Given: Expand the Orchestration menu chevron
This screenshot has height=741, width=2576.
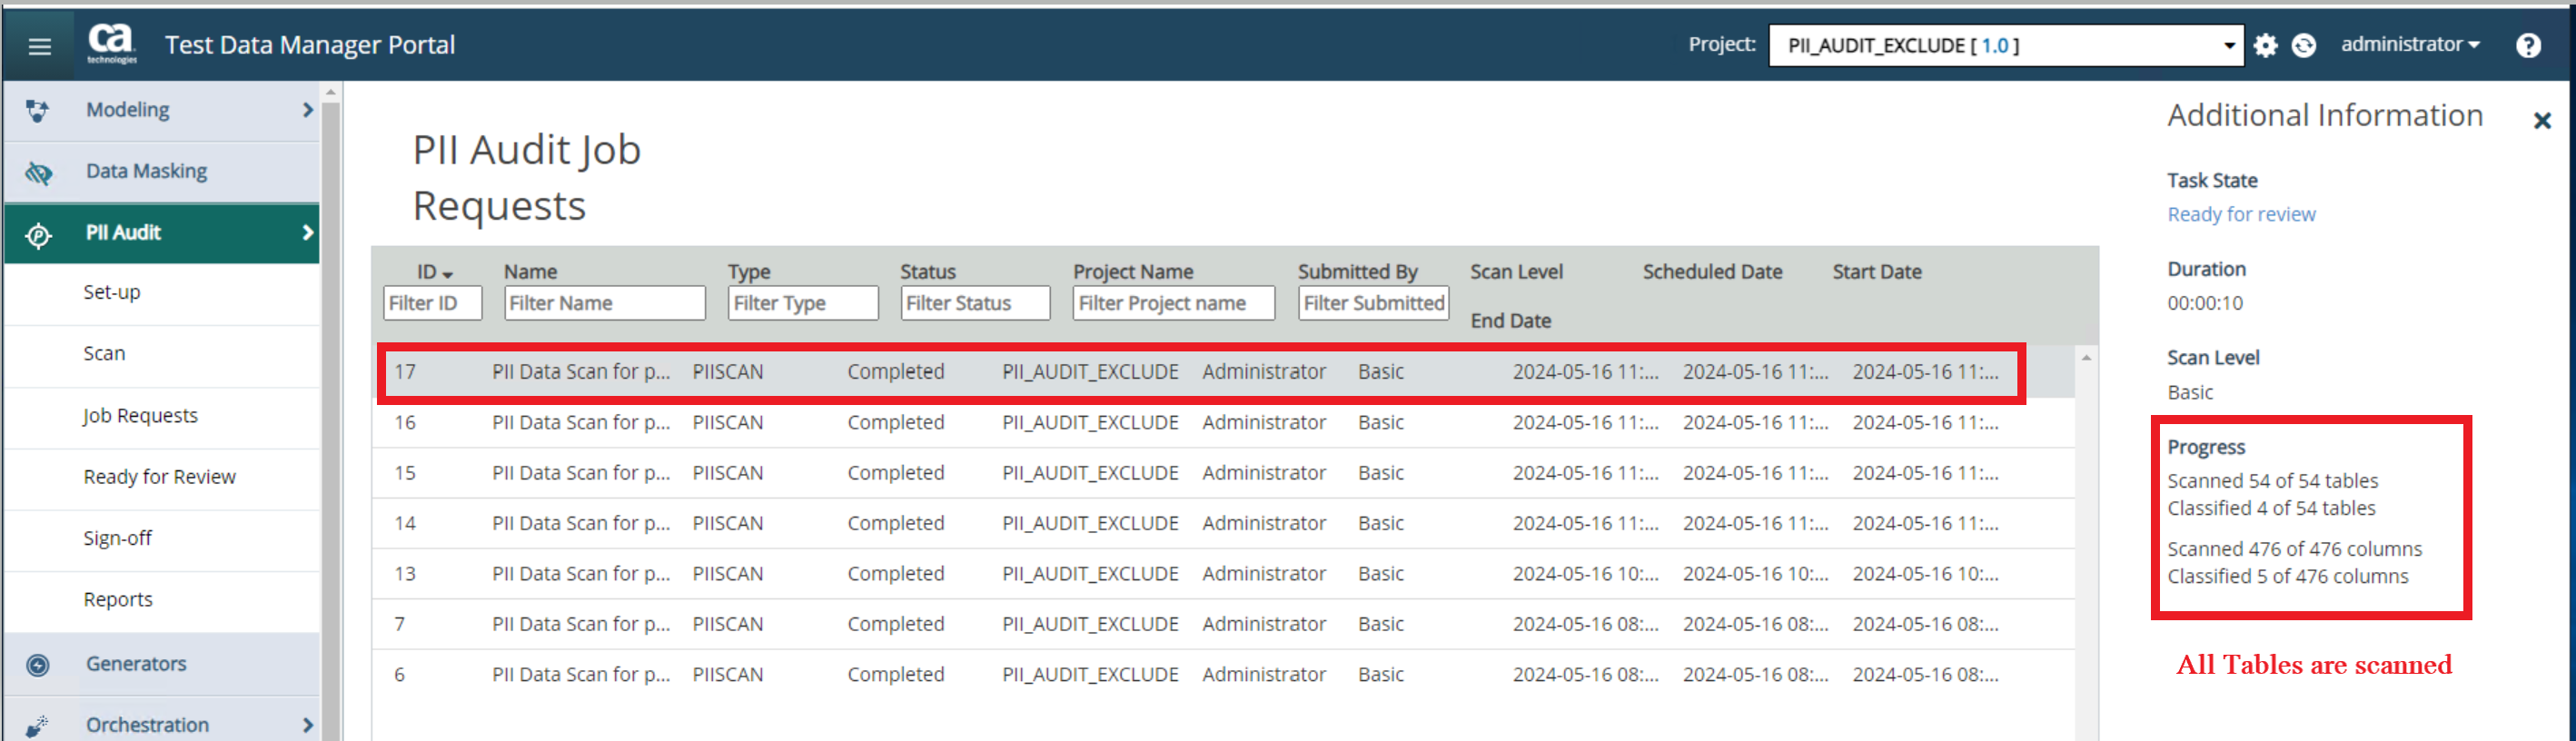Looking at the screenshot, I should click(307, 725).
